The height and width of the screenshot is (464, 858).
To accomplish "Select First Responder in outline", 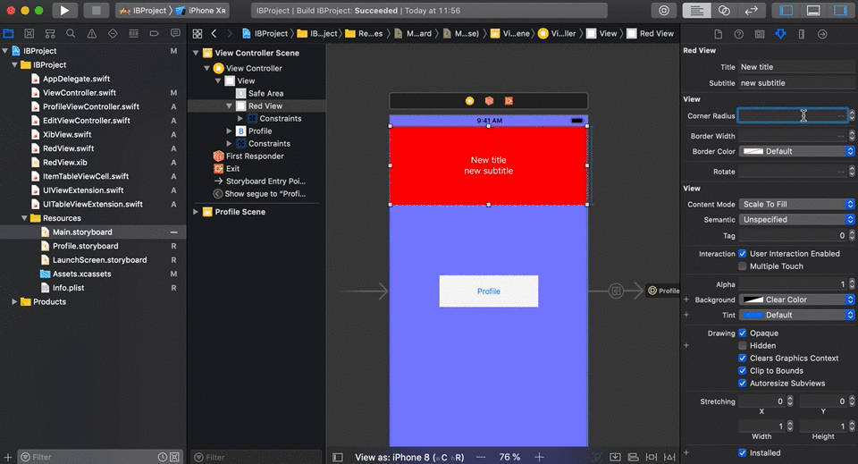I will click(255, 156).
